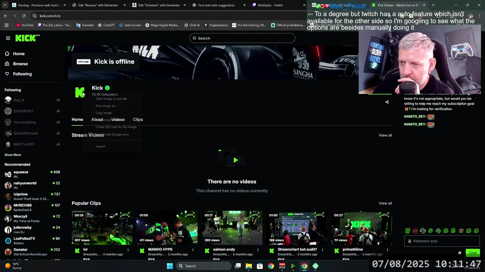Reload the kick.com page
The height and width of the screenshot is (272, 485).
(x=23, y=16)
